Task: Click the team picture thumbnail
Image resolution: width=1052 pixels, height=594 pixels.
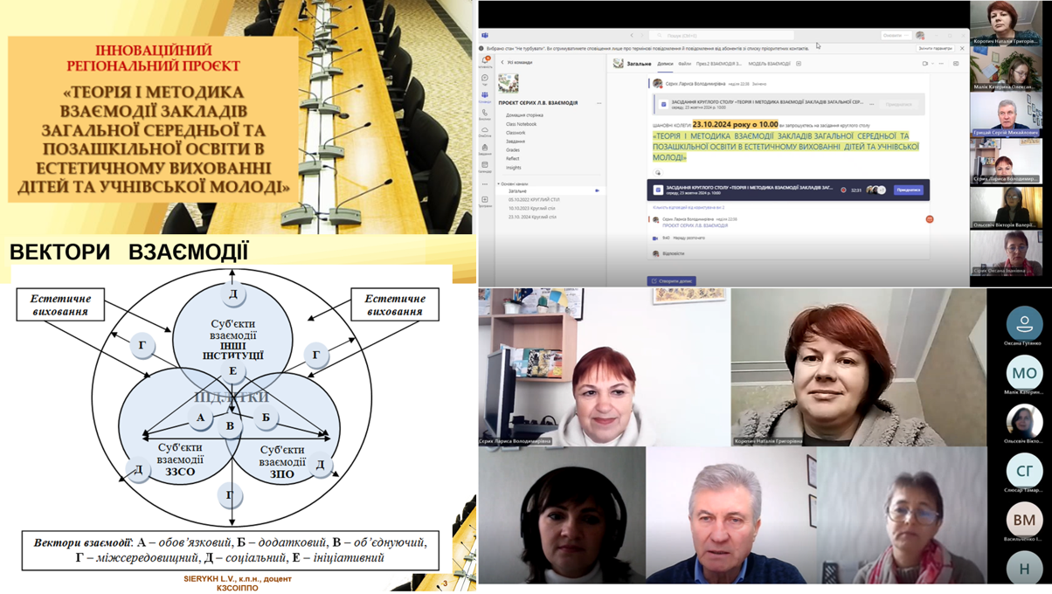Action: click(508, 83)
